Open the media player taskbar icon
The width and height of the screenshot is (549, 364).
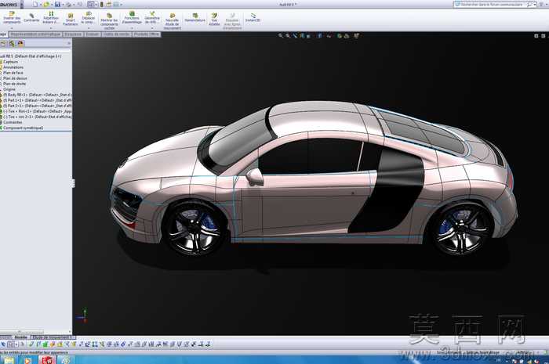27,360
